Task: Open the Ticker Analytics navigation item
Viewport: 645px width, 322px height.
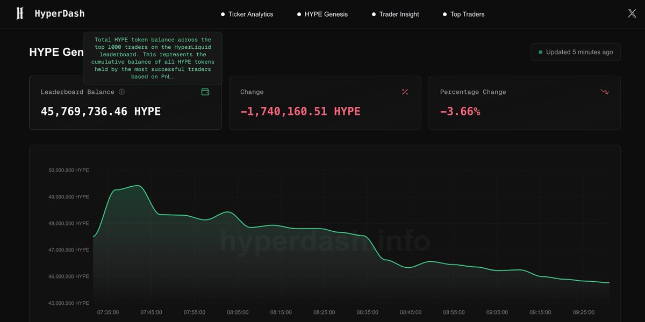Action: point(250,14)
